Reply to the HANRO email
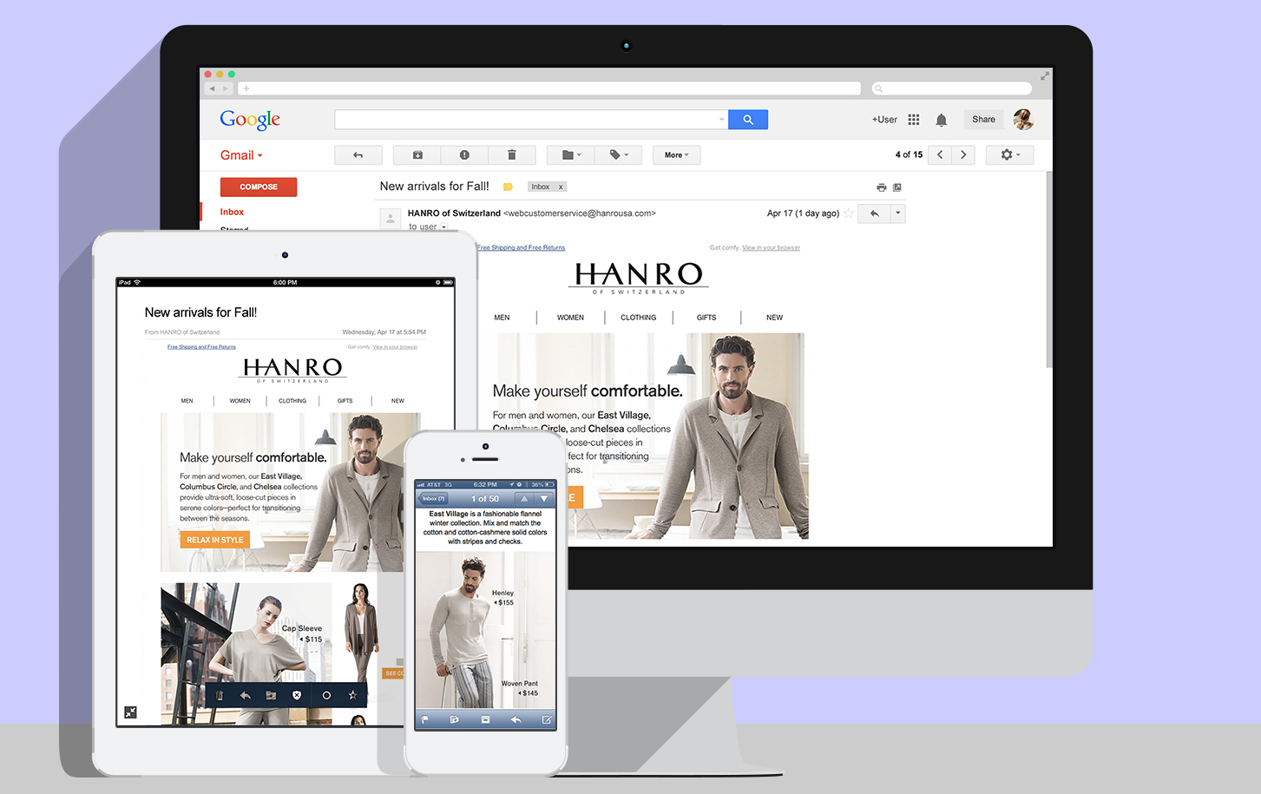 (875, 213)
